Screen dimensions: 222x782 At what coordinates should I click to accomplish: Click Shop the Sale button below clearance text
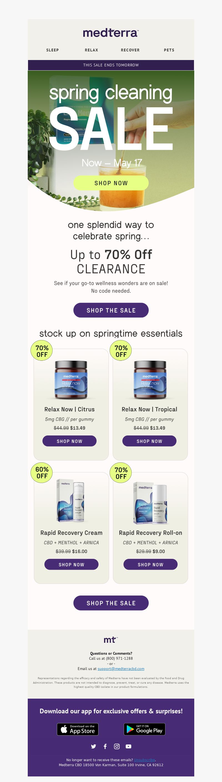click(111, 310)
